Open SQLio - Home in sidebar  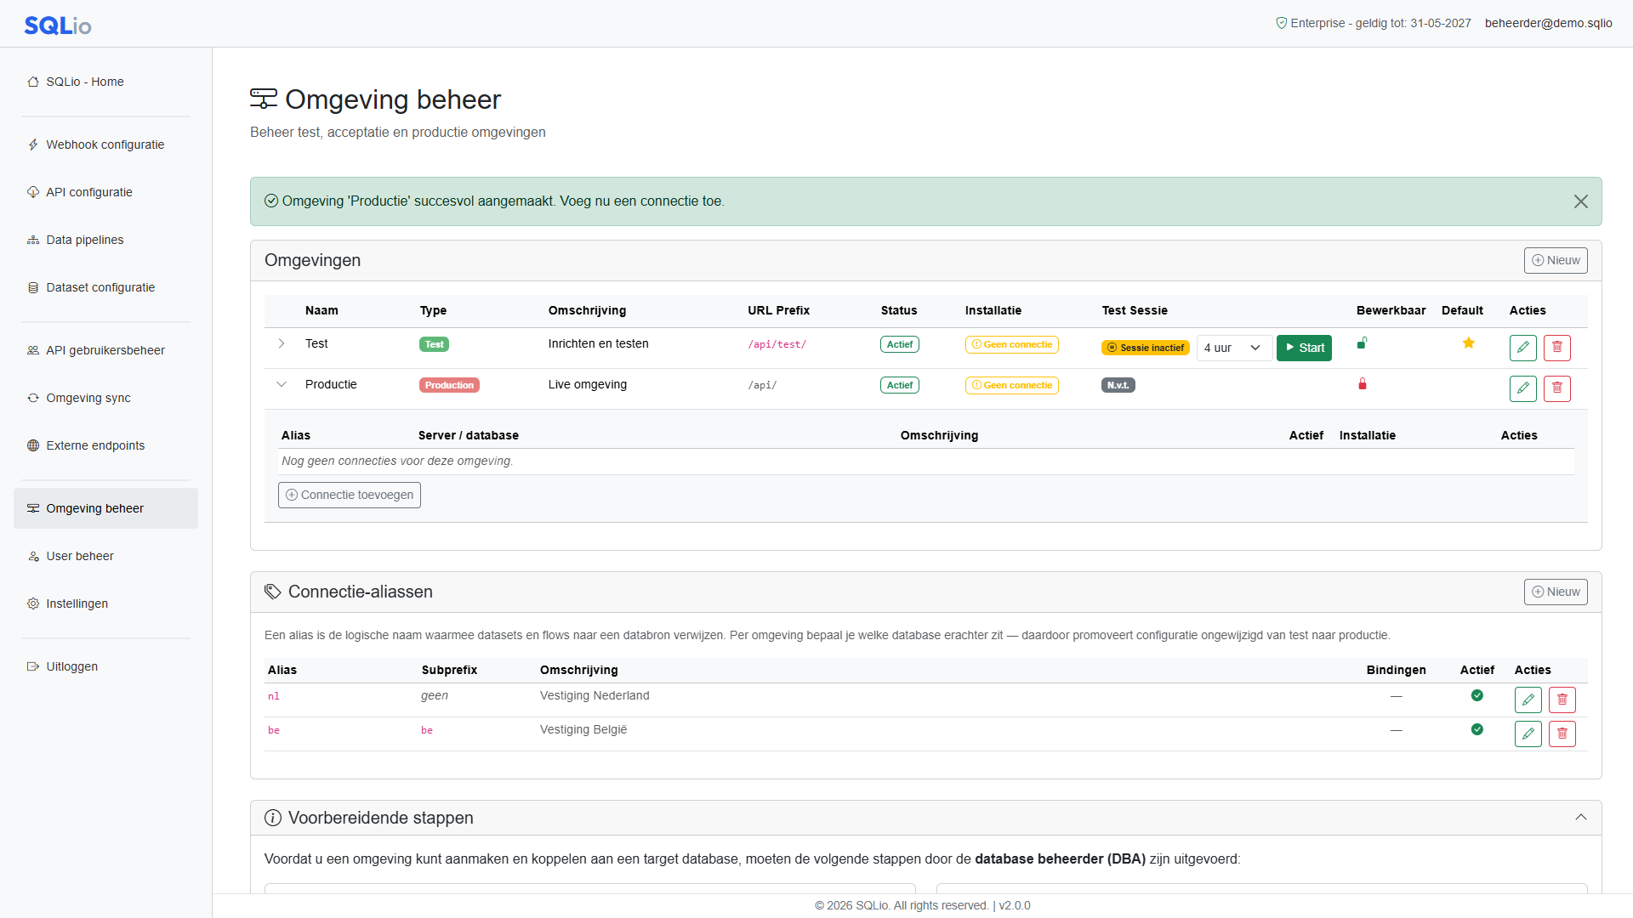pos(105,82)
